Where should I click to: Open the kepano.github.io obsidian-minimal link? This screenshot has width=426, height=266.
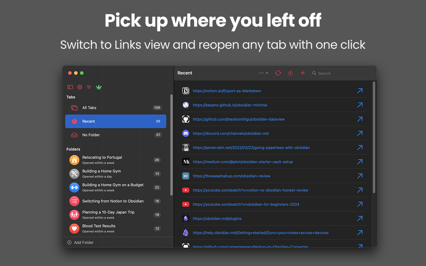point(230,105)
